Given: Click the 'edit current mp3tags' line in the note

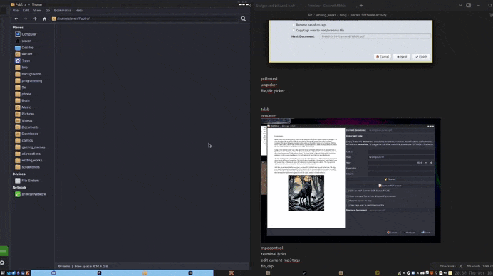Looking at the screenshot, I should coord(280,260).
